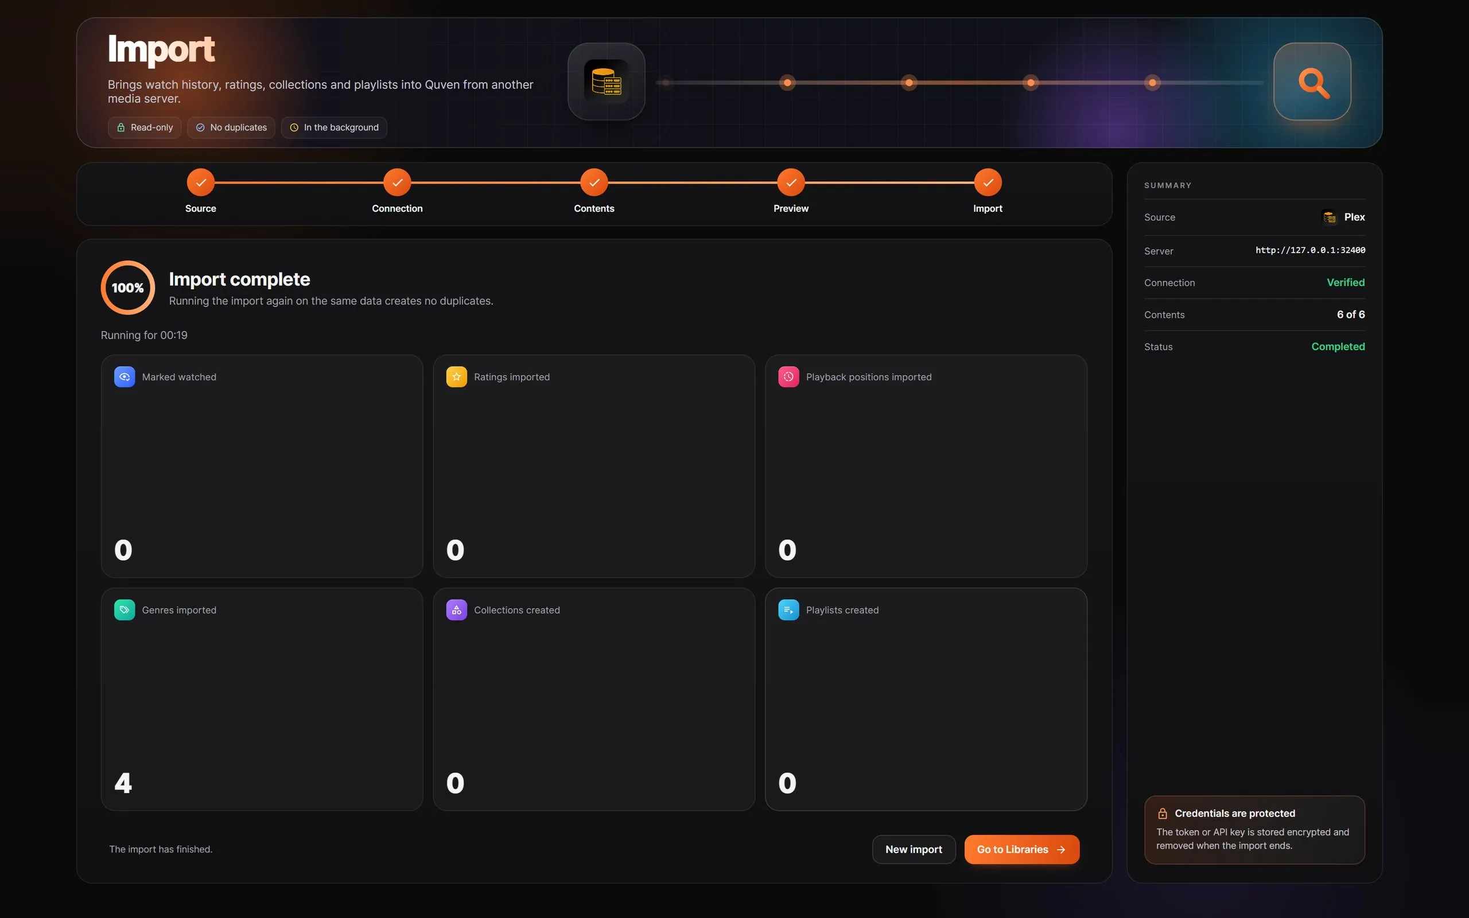Click the Genres imported tag icon
This screenshot has height=918, width=1469.
pyautogui.click(x=125, y=609)
